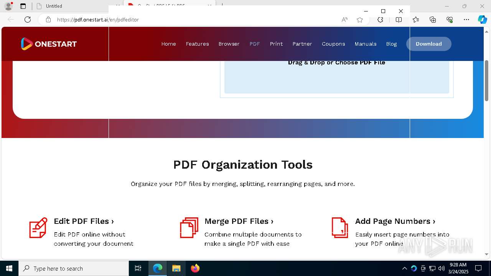The image size is (491, 276).
Task: Open the Browser essentials icon
Action: click(x=450, y=20)
